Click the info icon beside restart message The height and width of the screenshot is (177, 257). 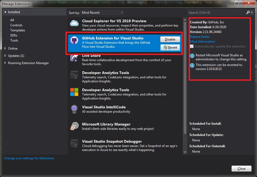click(x=192, y=56)
